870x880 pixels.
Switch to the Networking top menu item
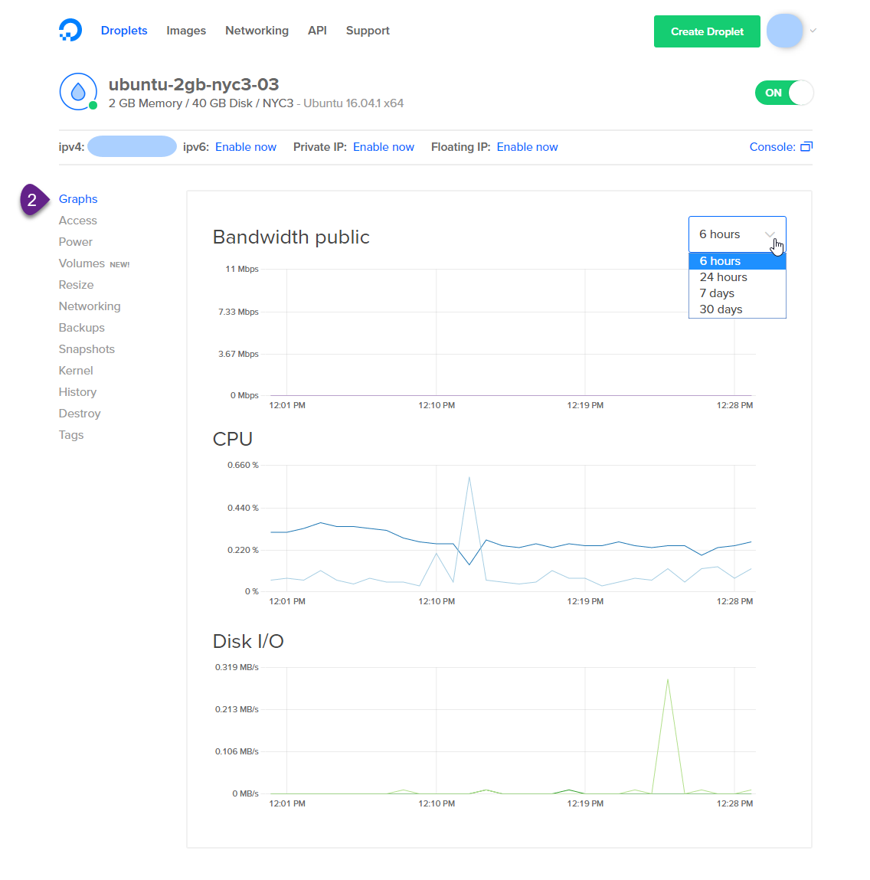[x=257, y=30]
